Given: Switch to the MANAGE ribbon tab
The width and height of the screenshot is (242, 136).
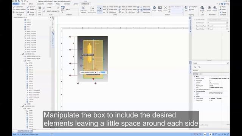Looking at the screenshot, I should click(67, 4).
